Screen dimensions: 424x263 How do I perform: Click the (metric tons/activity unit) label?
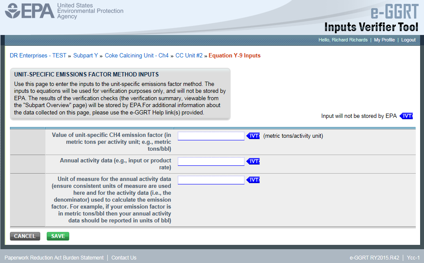pyautogui.click(x=293, y=136)
